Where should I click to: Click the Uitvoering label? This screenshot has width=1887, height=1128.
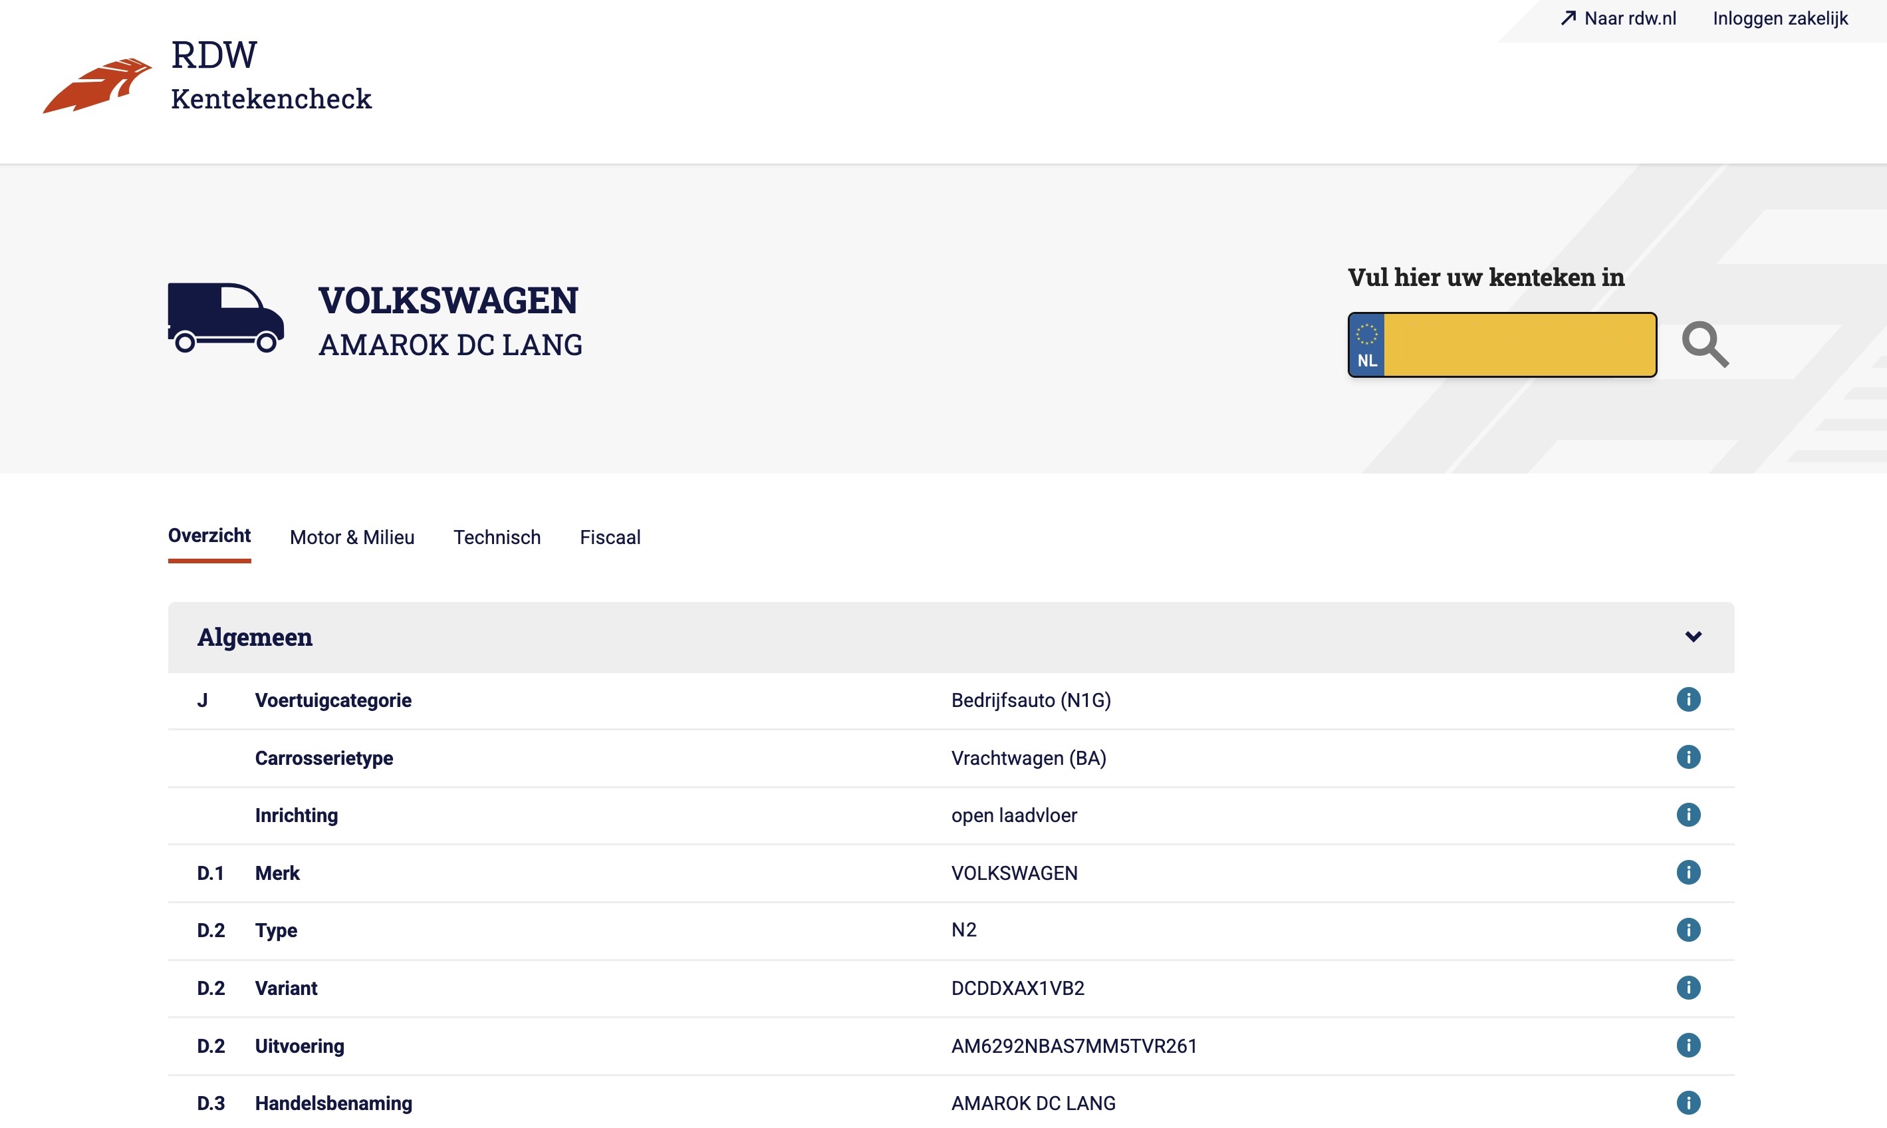[299, 1046]
